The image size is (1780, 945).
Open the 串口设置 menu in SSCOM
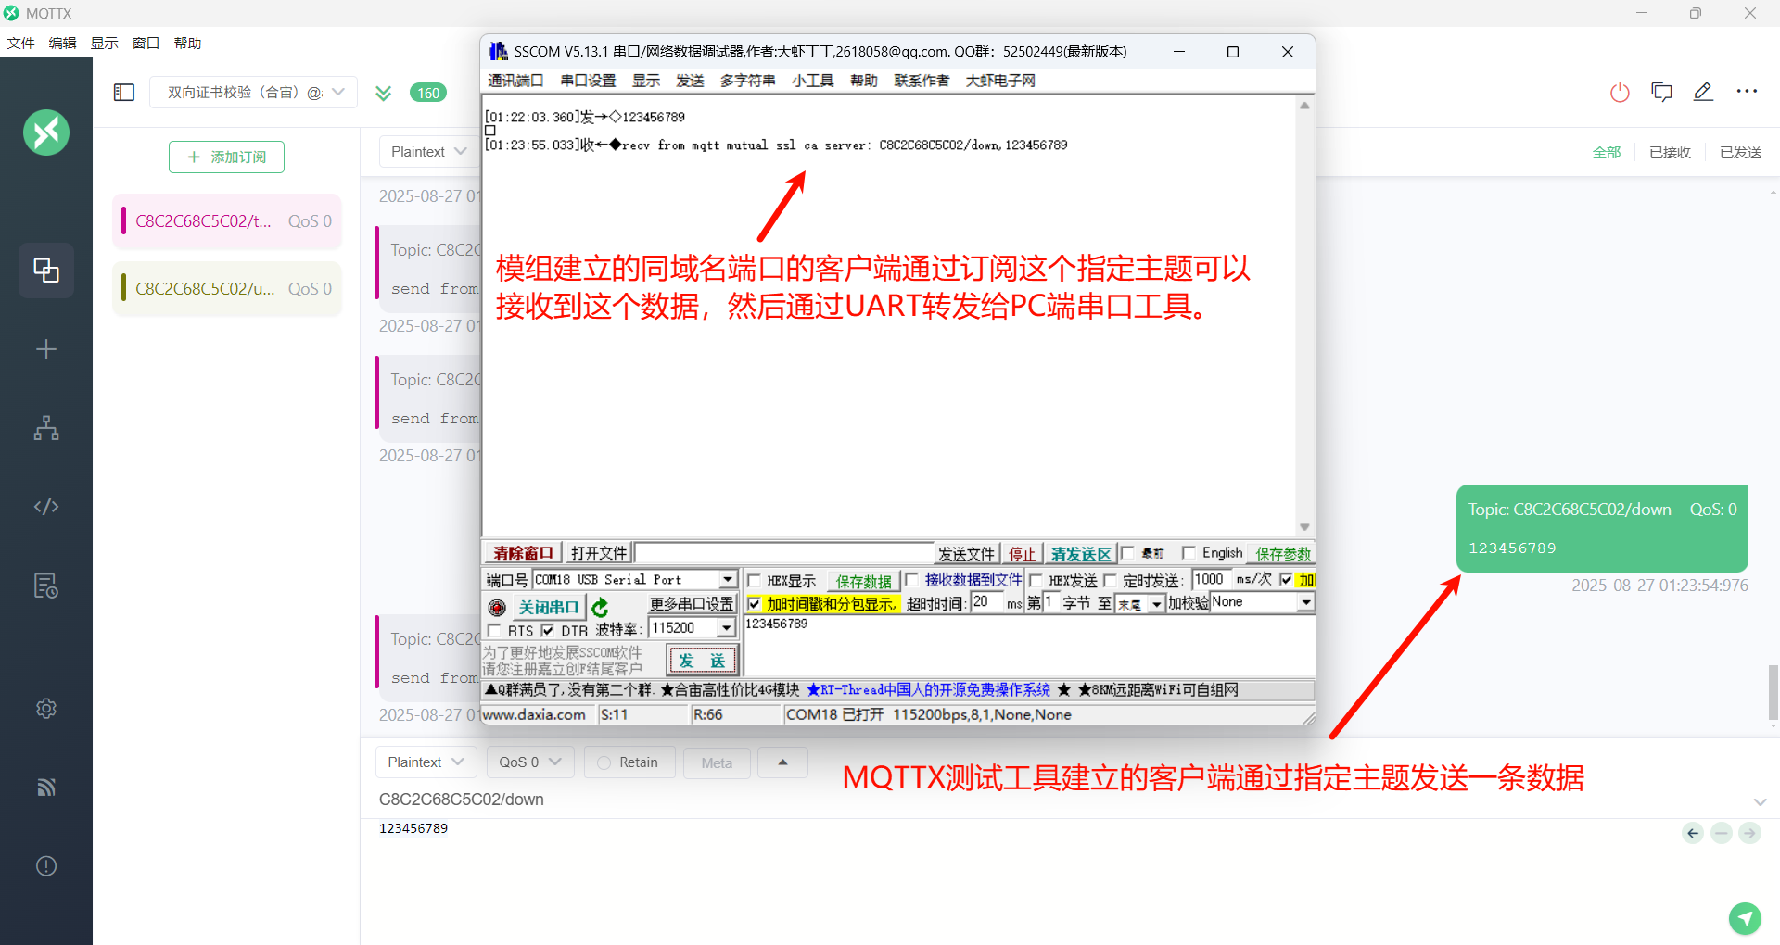pyautogui.click(x=588, y=81)
